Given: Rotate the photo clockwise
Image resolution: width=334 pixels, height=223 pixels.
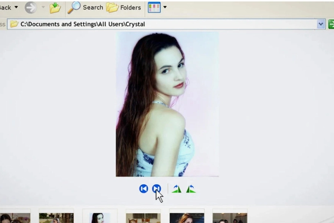Looking at the screenshot, I should point(177,189).
